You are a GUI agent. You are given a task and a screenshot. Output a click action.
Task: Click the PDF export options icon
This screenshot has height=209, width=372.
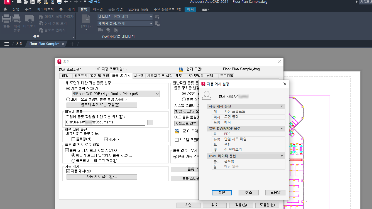point(116,30)
